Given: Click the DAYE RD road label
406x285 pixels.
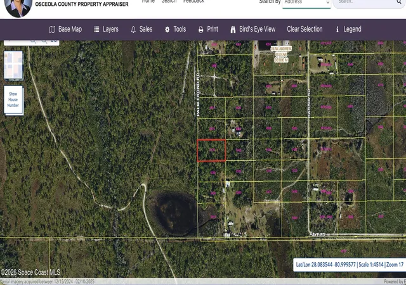Looking at the screenshot, I should point(317,234).
